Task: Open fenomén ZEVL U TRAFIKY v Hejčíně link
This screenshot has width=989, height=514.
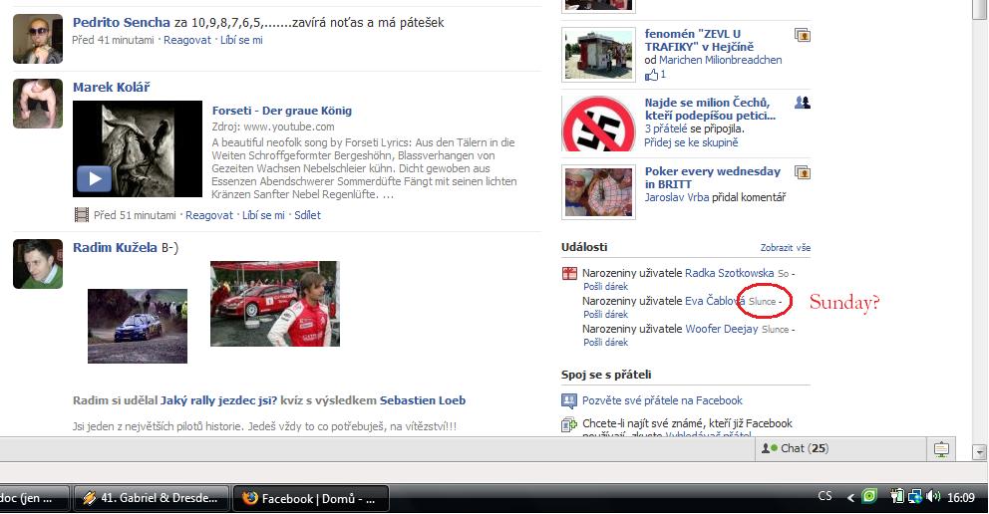Action: pos(700,40)
